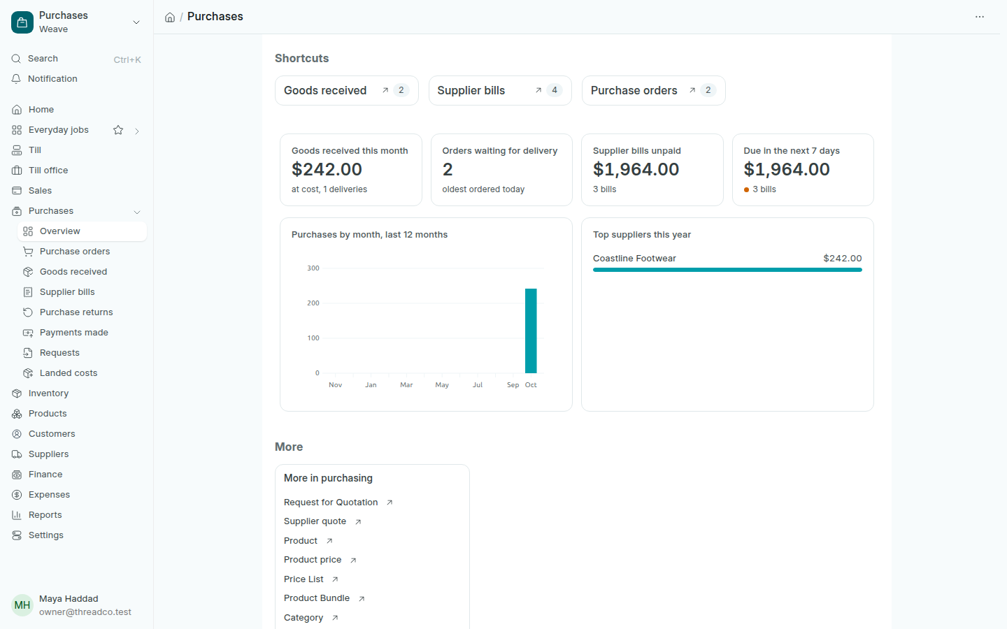This screenshot has width=1007, height=629.
Task: Open the Purchase orders shortcut card
Action: (654, 90)
